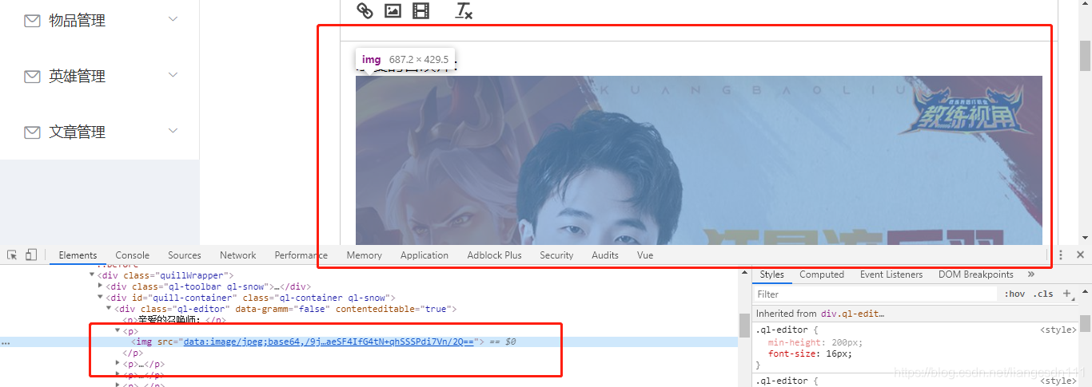Open the Performance tab
1092x387 pixels.
tap(301, 255)
